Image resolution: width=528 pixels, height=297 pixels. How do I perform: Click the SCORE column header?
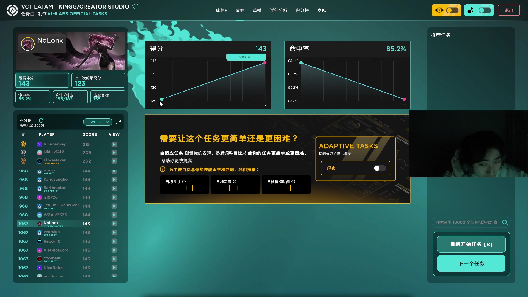click(90, 134)
